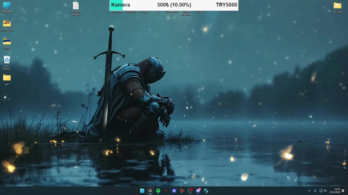This screenshot has height=195, width=348.
Task: Click the light-blue diamond taskbar icon
Action: [x=206, y=191]
